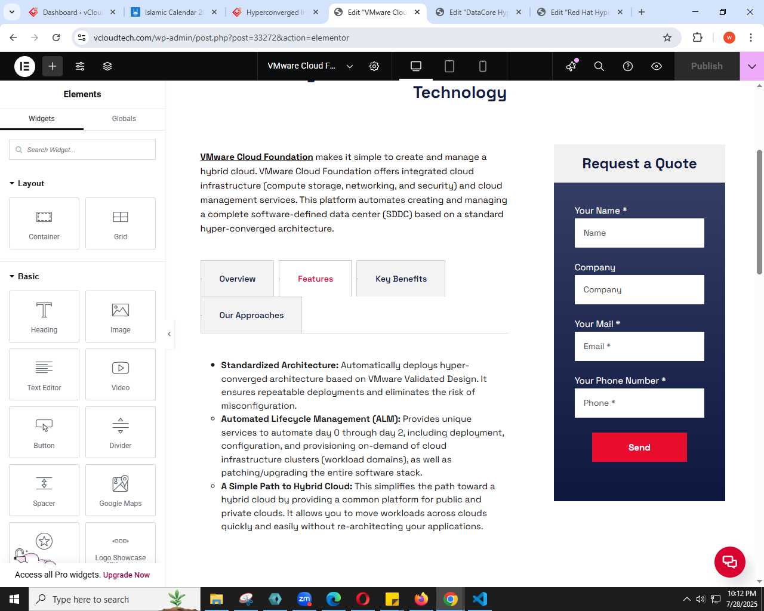764x611 pixels.
Task: Switch to Dashboard vCloud browser tab
Action: tap(72, 12)
